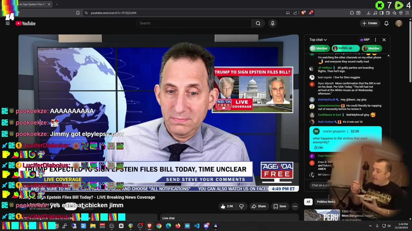Viewport: 412px width, 231px height.
Task: Bookmark this page in the address bar
Action: tap(78, 13)
